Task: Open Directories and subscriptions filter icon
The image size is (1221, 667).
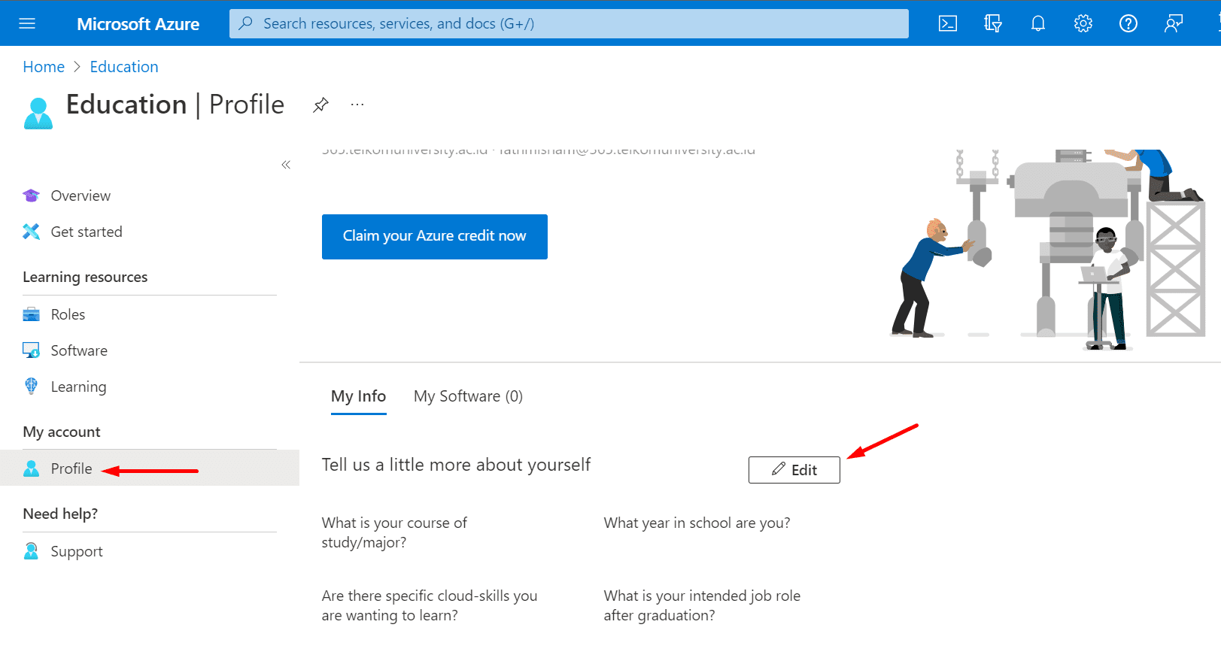Action: point(993,23)
